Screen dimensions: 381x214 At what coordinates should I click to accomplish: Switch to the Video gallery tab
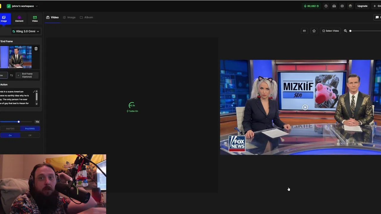(52, 17)
